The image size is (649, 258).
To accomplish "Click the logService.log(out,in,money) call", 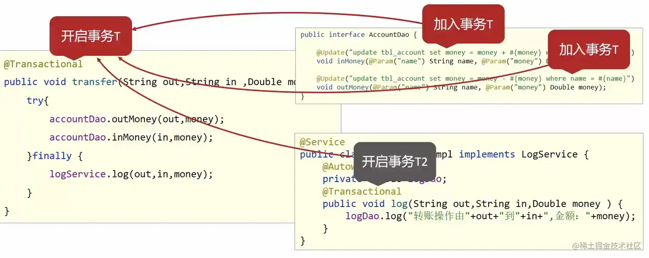I will point(131,174).
